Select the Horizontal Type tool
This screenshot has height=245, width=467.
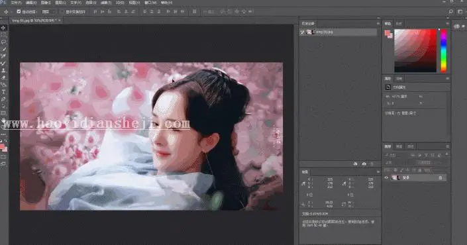(3, 92)
